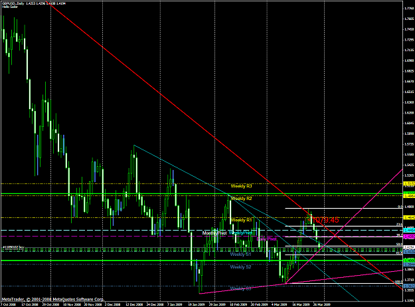
Task: Click the "10 Feb 2009" date label
Action: (238, 304)
